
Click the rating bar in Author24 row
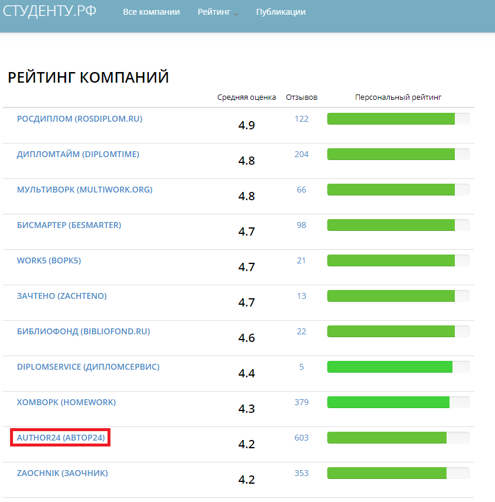coord(398,438)
